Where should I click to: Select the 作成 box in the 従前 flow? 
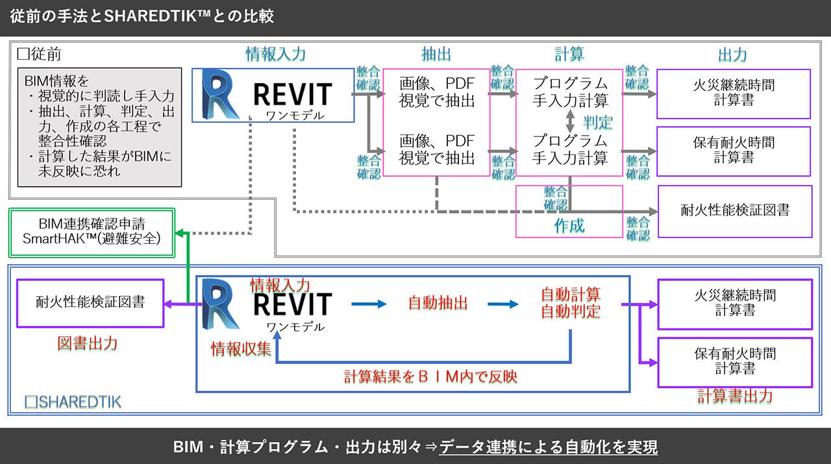pos(569,225)
